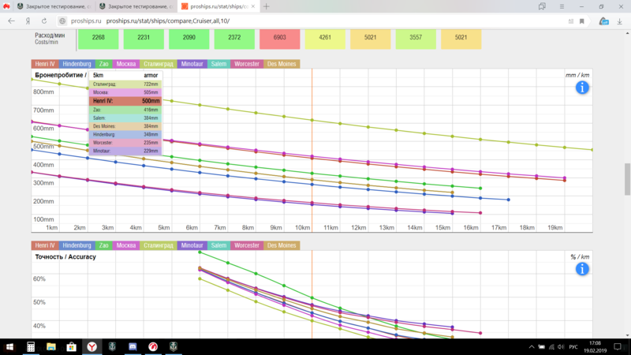The height and width of the screenshot is (355, 631).
Task: Open File Explorer from the taskbar
Action: tap(51, 346)
